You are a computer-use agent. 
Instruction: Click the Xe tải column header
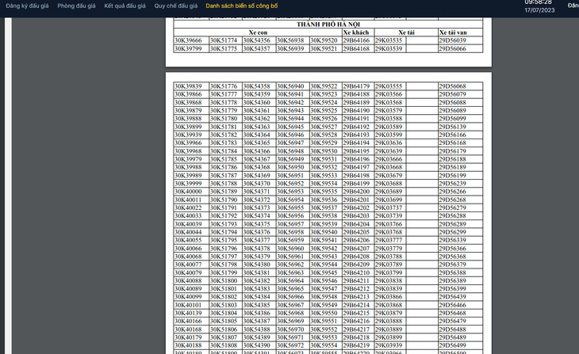(405, 32)
